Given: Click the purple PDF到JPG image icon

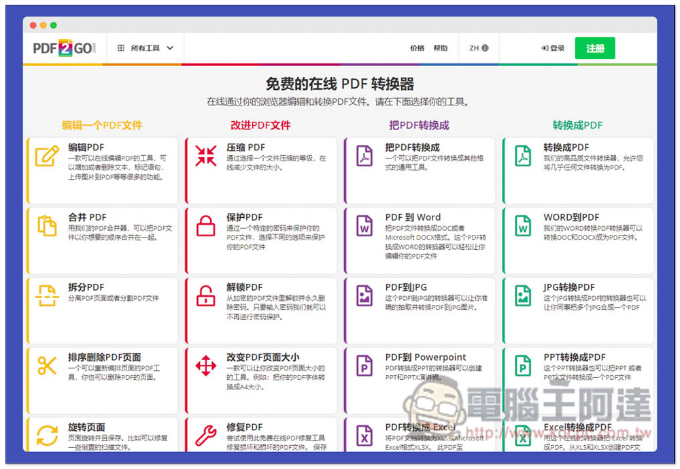Looking at the screenshot, I should point(364,295).
